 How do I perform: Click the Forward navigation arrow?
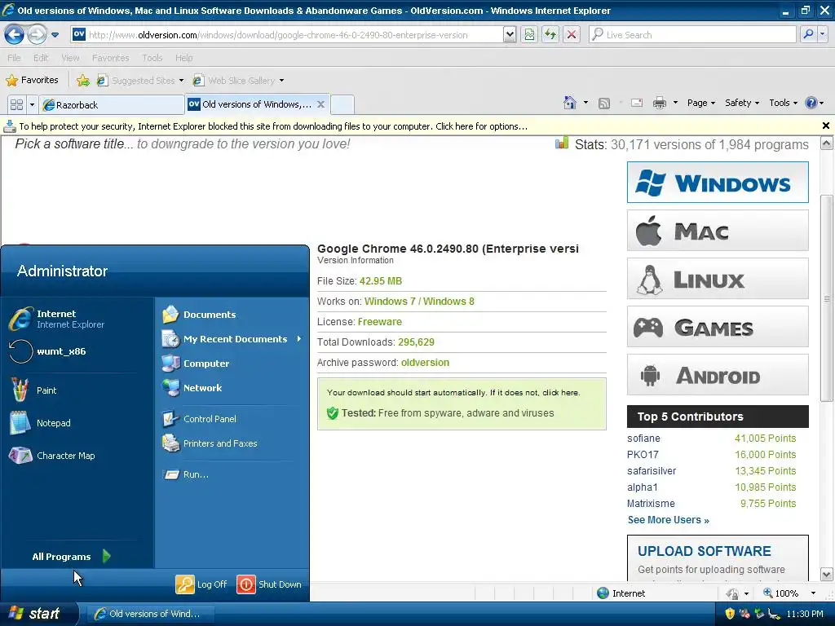(37, 35)
